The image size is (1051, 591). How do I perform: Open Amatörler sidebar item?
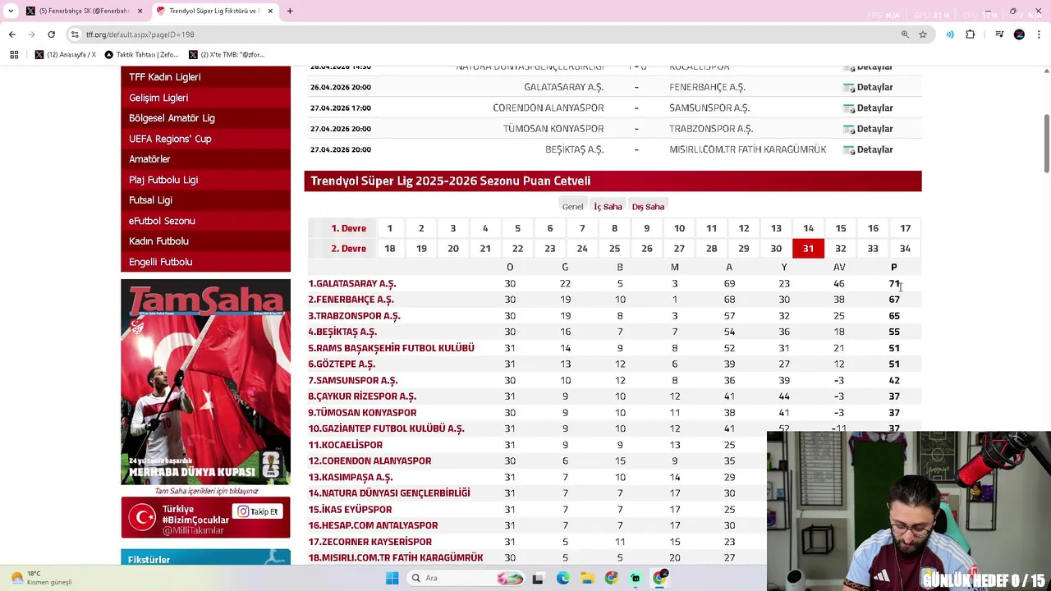pyautogui.click(x=206, y=159)
